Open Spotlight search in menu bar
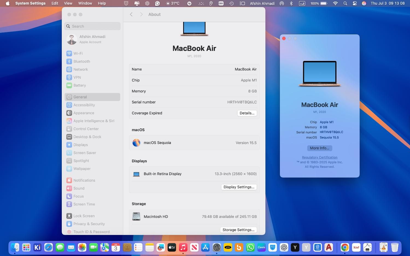 coord(345,3)
